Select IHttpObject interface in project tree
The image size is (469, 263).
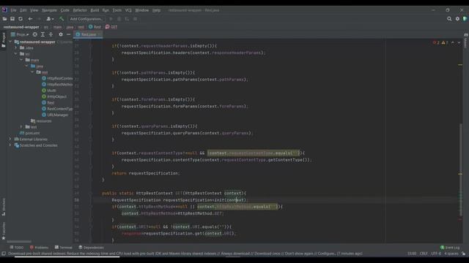[54, 96]
